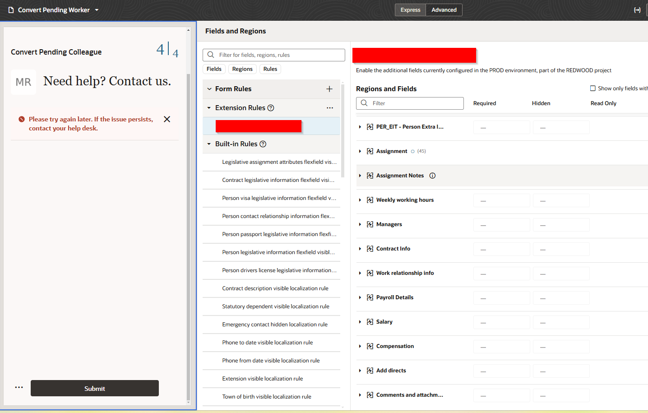This screenshot has height=413, width=648.
Task: Click the help icon beside Built-in Rules
Action: pos(263,144)
